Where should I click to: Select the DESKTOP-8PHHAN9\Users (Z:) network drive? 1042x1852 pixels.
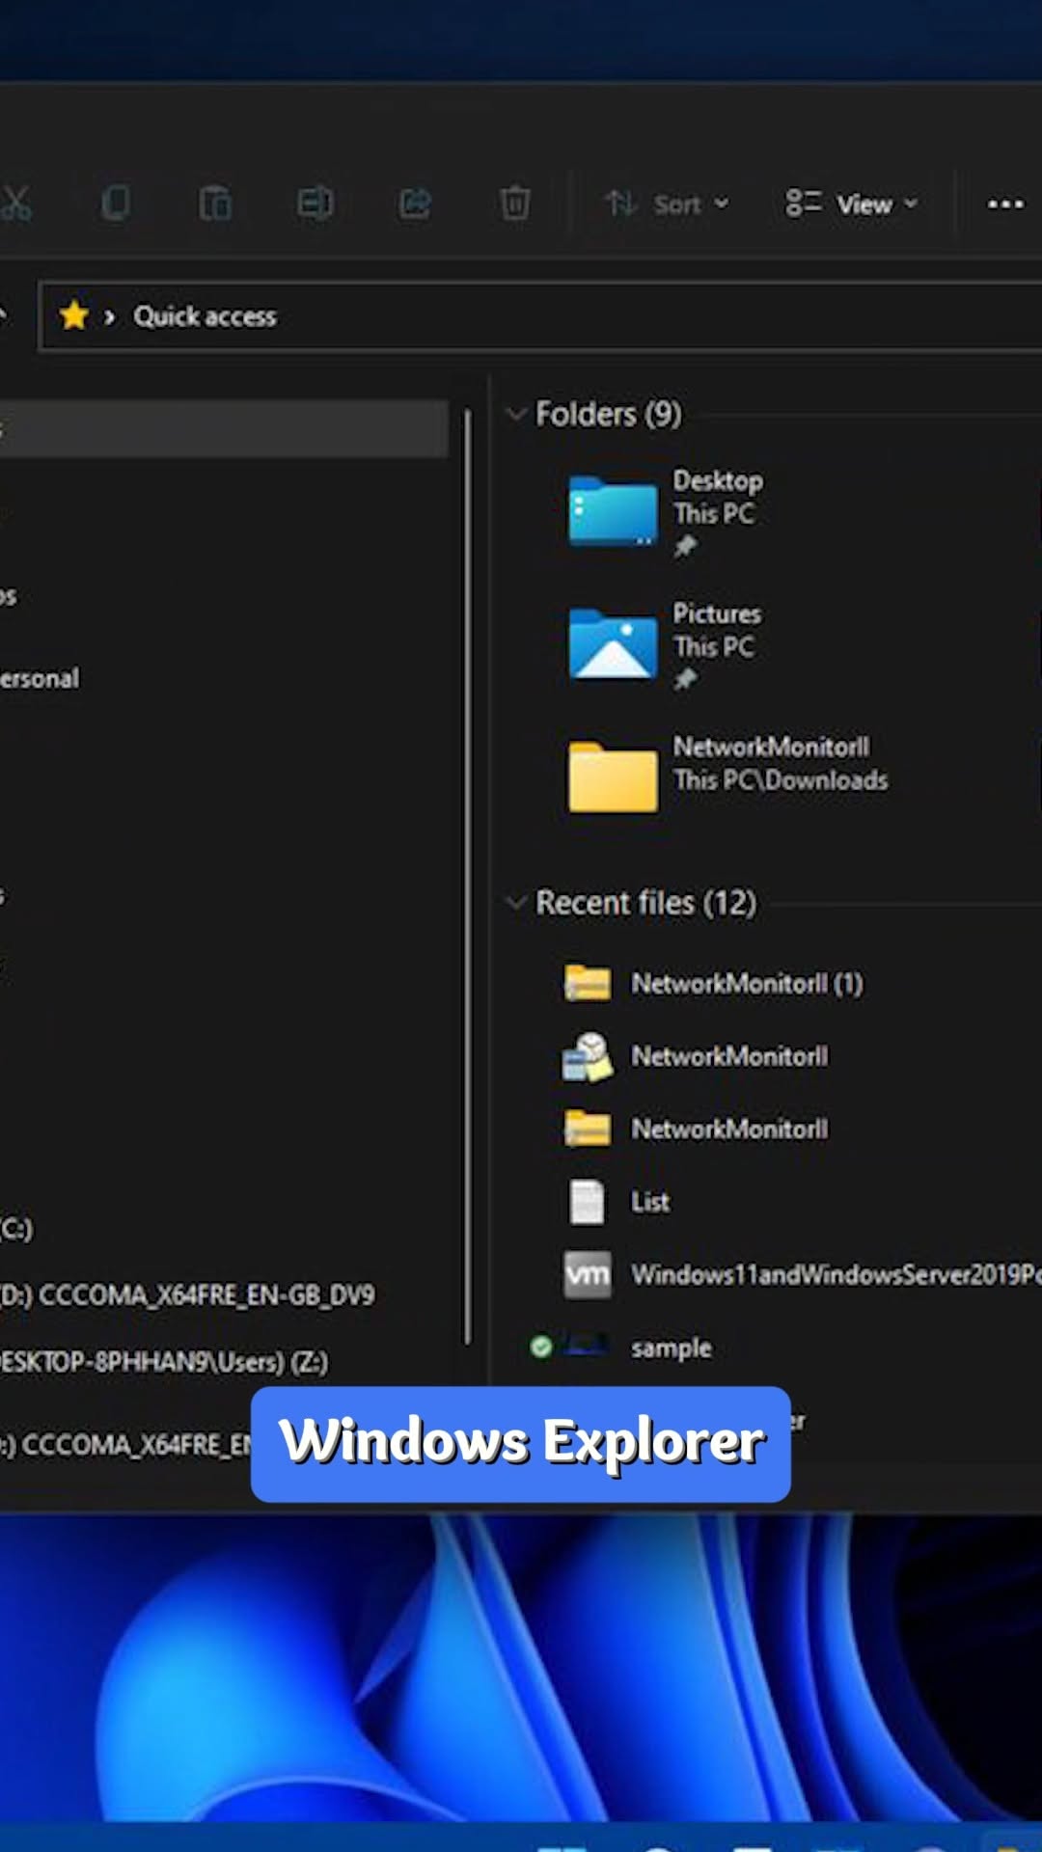[164, 1362]
